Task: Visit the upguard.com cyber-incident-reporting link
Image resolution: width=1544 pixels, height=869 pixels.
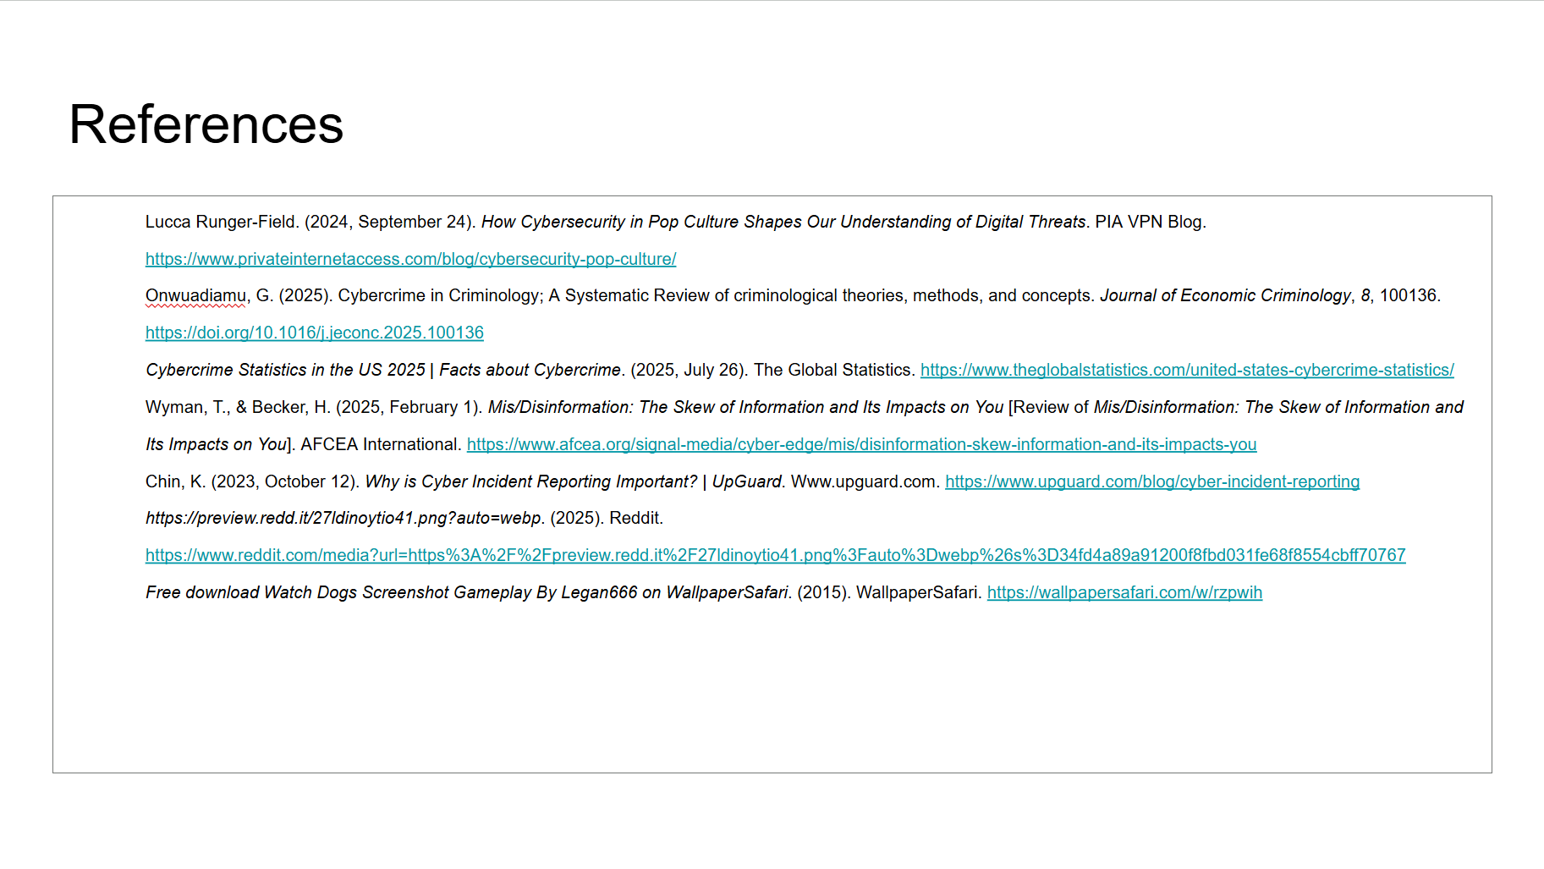Action: coord(1151,481)
